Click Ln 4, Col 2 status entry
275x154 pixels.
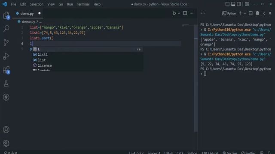point(136,153)
